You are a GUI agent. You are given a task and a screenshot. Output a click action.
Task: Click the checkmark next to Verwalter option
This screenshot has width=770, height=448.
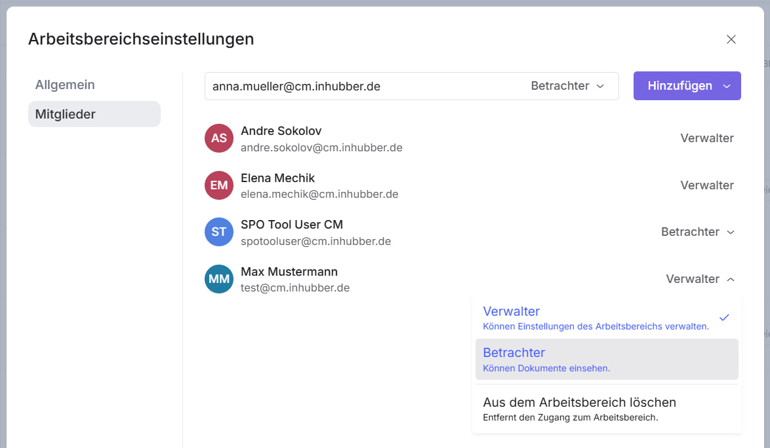[x=724, y=318]
